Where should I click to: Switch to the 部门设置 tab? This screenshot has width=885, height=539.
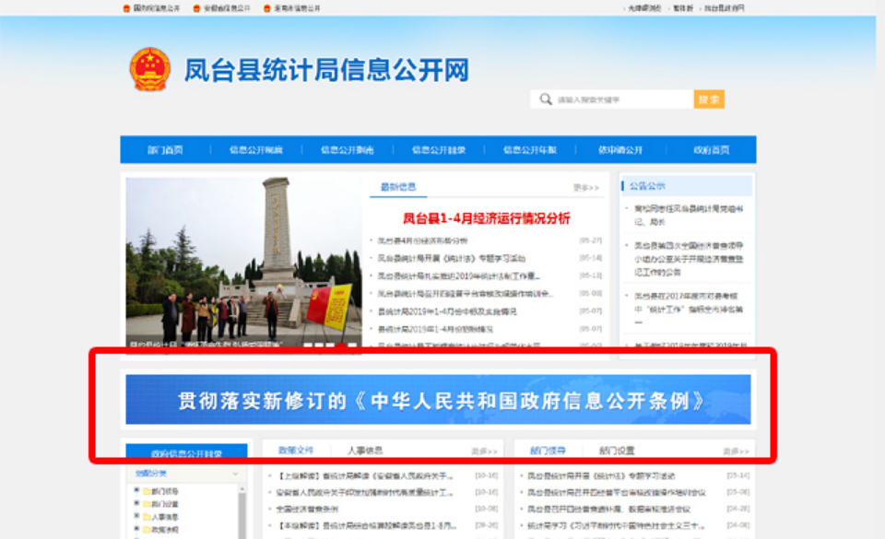(617, 451)
